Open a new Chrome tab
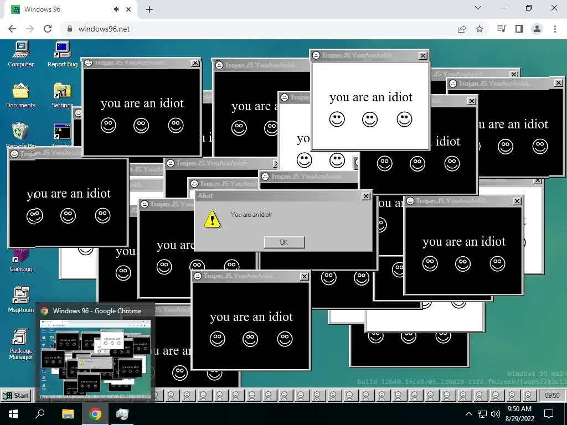567x425 pixels. click(150, 10)
